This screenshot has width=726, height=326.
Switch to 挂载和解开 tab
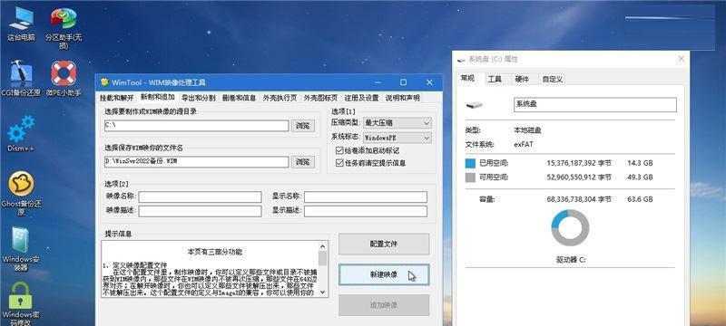pos(117,98)
